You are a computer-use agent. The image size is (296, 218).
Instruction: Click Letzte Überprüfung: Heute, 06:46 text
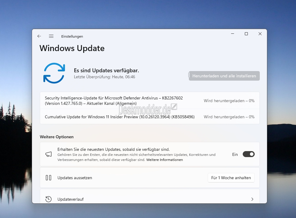tap(104, 77)
